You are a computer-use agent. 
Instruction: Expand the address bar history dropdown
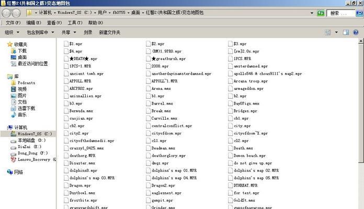pyautogui.click(x=312, y=13)
